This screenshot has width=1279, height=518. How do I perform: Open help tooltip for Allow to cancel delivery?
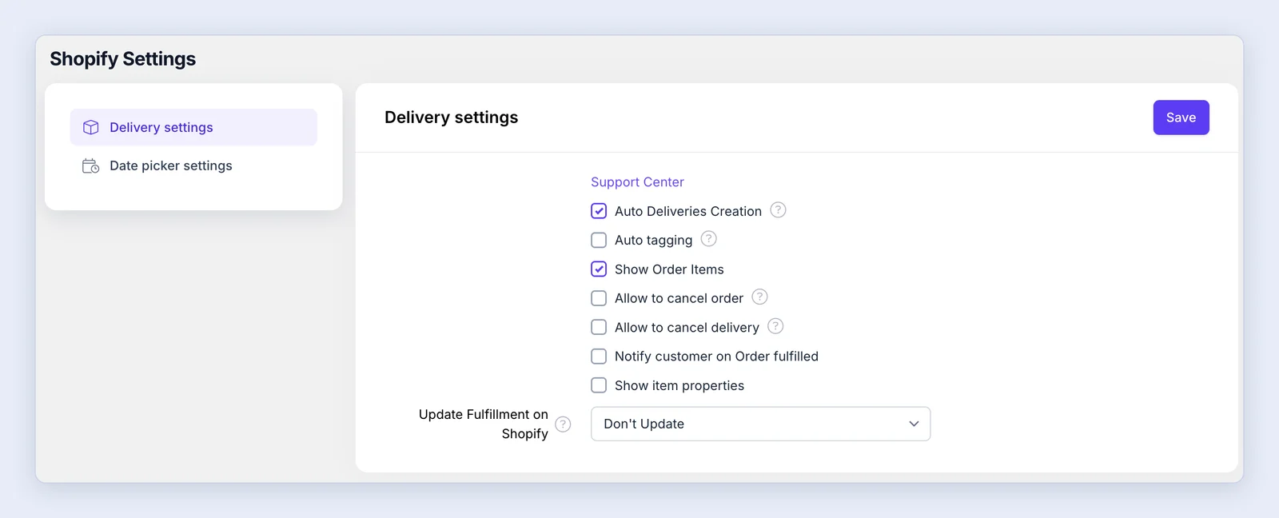coord(775,326)
